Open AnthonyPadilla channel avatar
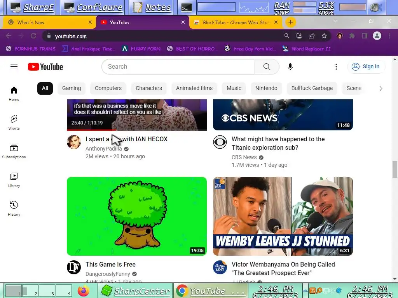Image resolution: width=398 pixels, height=298 pixels. pos(74,142)
